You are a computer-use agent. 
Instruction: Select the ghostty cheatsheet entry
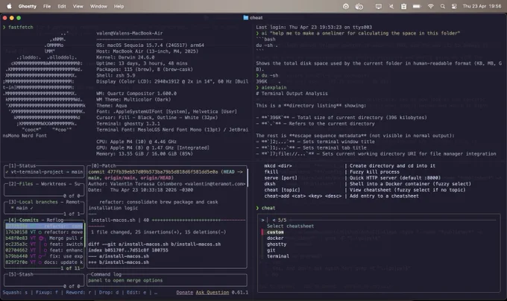(x=277, y=244)
